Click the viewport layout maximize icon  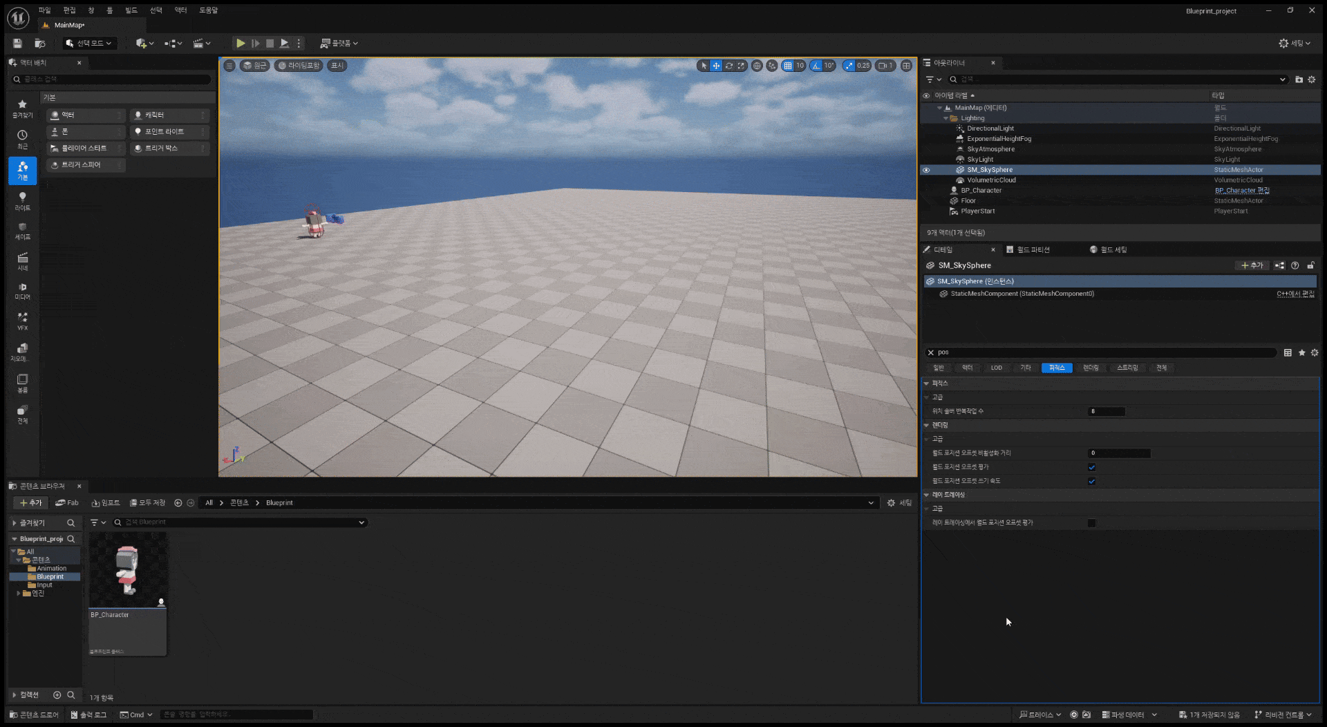click(906, 66)
